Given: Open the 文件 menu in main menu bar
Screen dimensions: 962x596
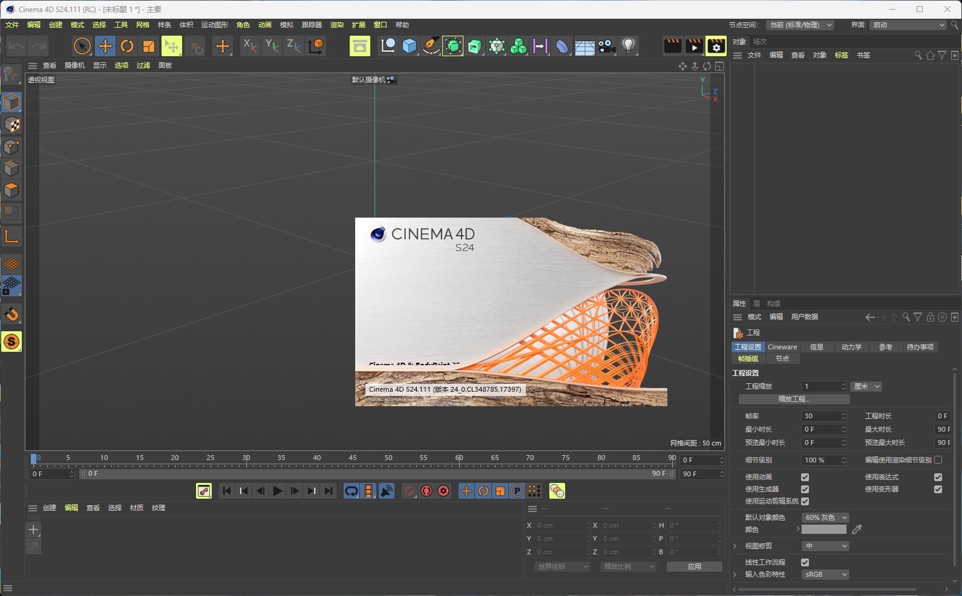Looking at the screenshot, I should pyautogui.click(x=12, y=25).
